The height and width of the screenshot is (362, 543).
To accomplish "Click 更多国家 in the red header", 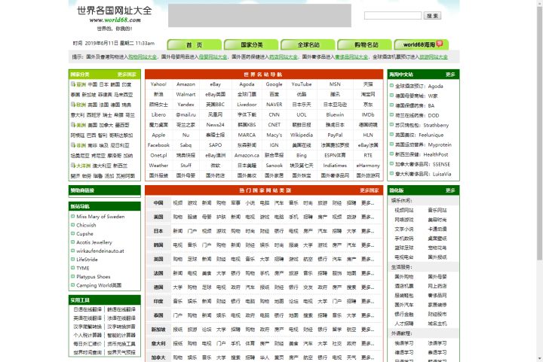I will tap(369, 190).
